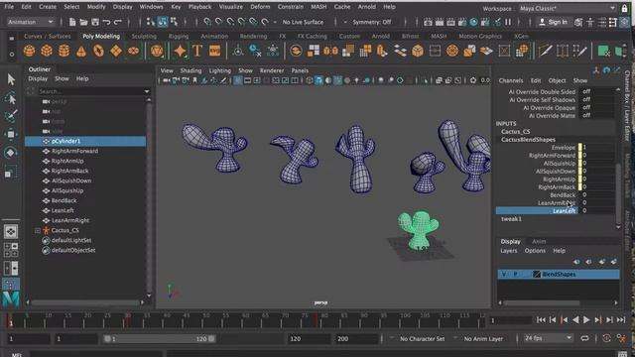Click the New Scene icon

tap(72, 22)
